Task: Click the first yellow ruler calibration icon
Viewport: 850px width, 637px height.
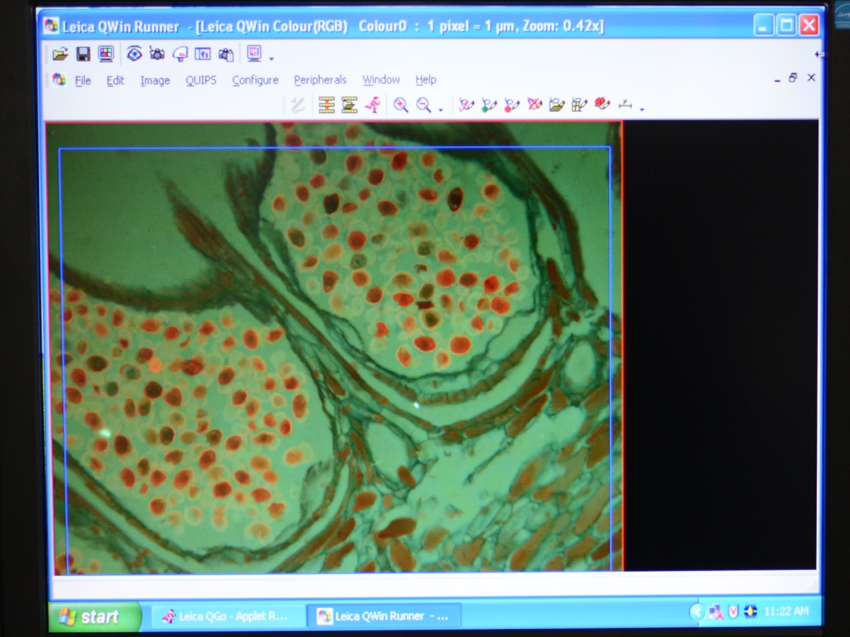Action: [x=326, y=105]
